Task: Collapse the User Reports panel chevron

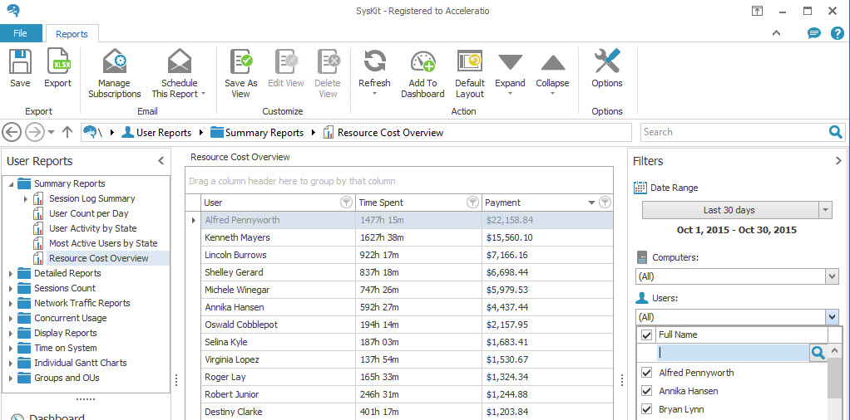Action: 161,161
